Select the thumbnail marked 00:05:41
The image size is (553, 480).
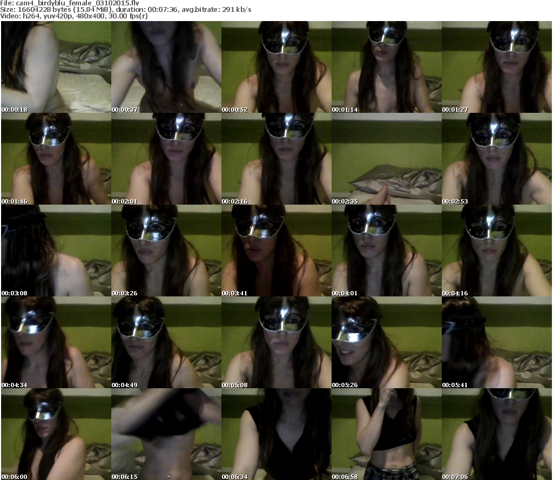pos(497,342)
